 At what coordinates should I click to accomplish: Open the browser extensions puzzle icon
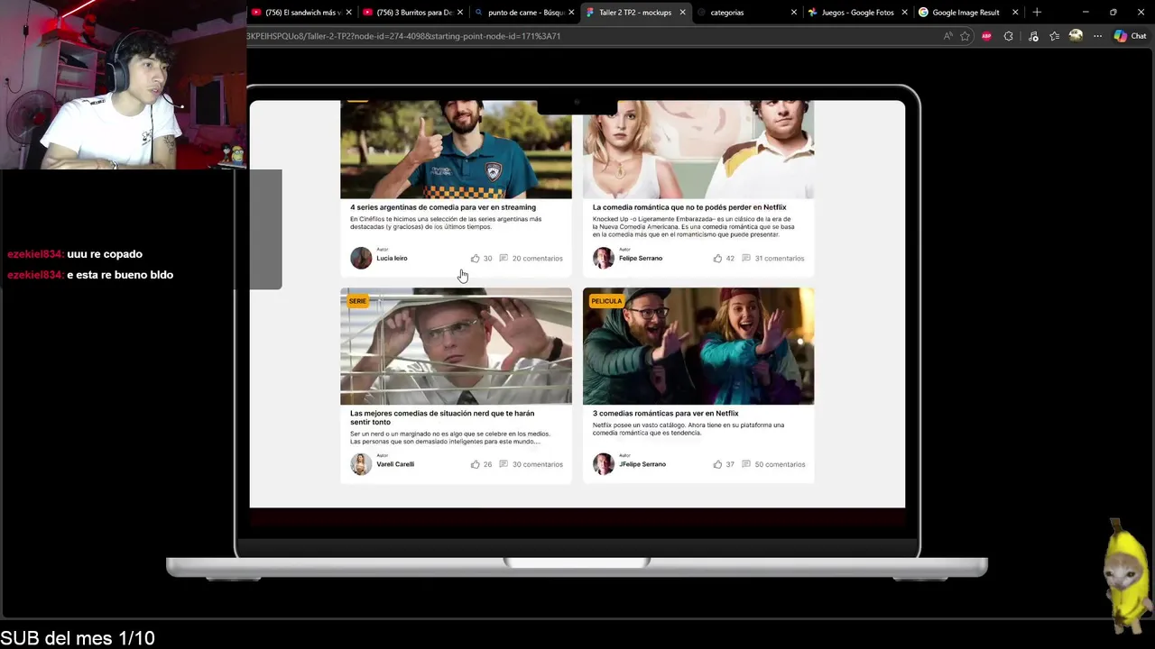click(1009, 36)
